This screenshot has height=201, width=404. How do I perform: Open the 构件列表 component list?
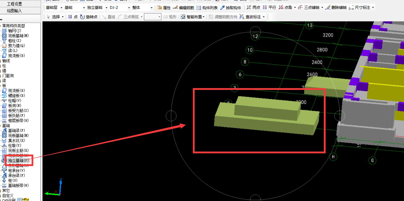click(x=207, y=8)
